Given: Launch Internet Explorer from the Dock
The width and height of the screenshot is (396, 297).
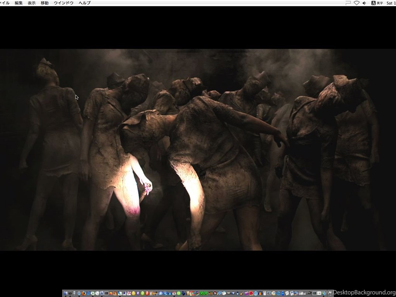Looking at the screenshot, I should [x=88, y=293].
